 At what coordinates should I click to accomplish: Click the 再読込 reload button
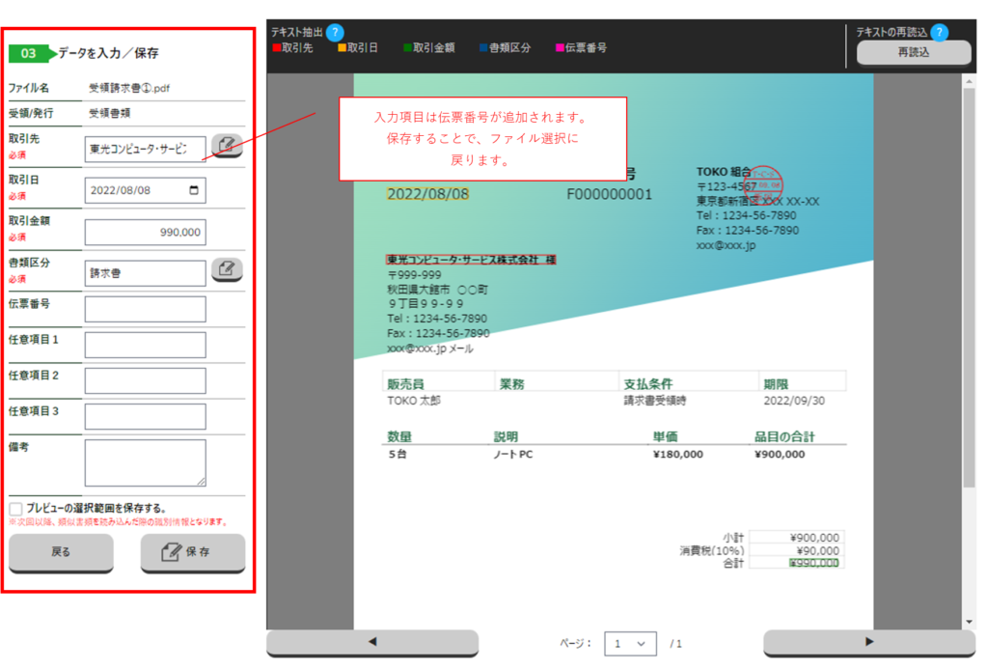coord(913,53)
